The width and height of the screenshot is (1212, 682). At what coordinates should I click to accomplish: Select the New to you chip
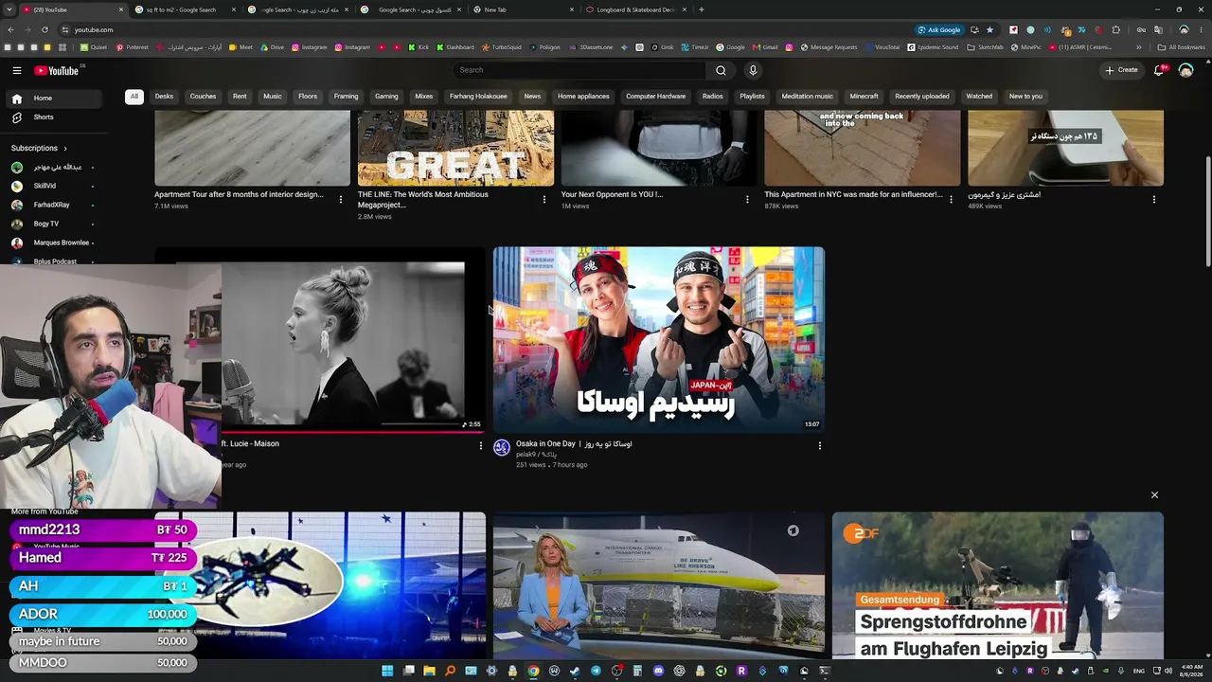tap(1025, 97)
